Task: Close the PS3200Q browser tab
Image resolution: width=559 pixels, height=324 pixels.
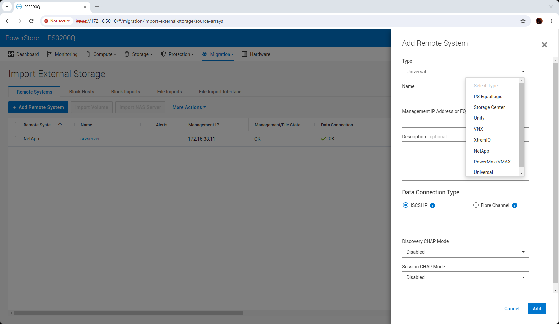Action: point(85,7)
